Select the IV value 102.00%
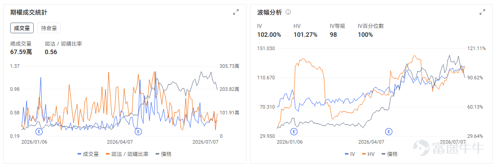This screenshot has width=493, height=164. (269, 35)
